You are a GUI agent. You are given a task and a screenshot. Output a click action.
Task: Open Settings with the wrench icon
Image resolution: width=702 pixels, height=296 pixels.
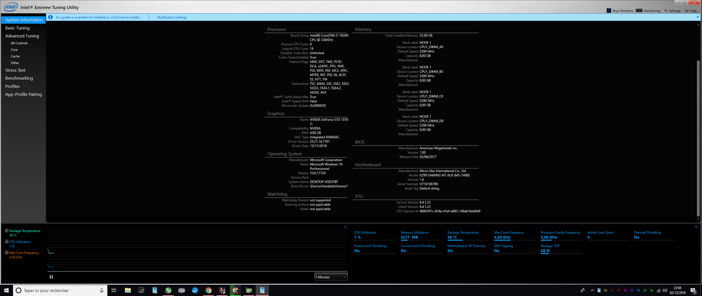(672, 11)
